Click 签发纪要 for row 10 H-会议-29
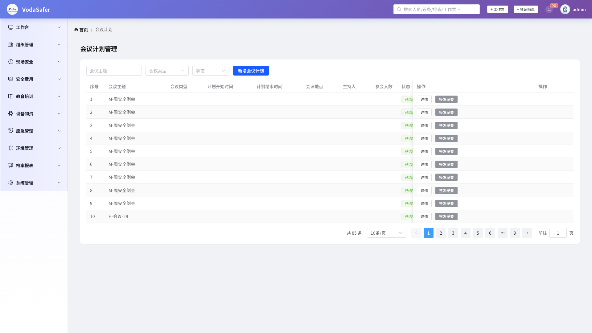592x333 pixels. [x=446, y=216]
